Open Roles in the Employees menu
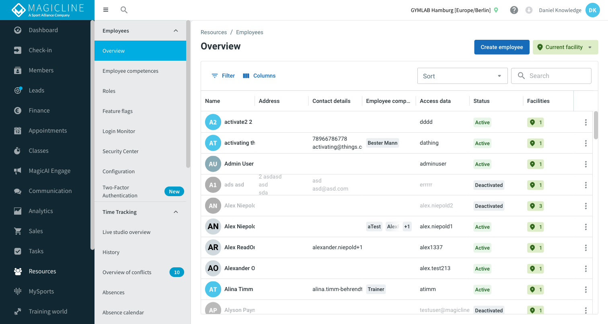 click(140, 91)
